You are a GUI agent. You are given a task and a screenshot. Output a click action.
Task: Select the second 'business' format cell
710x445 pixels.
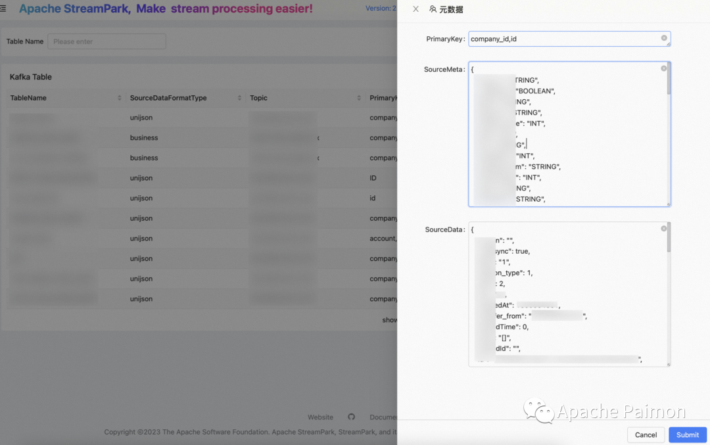pos(144,158)
